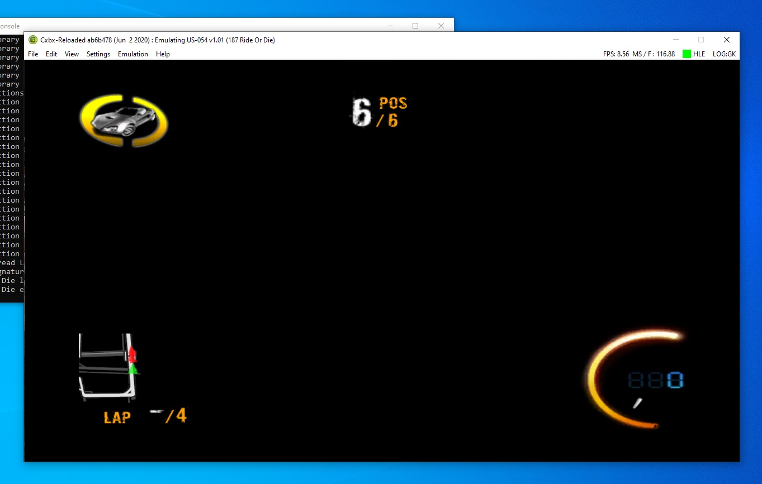Click the red arrow marker on the minimap
The width and height of the screenshot is (762, 484).
pos(132,354)
